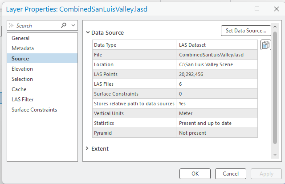Select the 'Not present' pyramid value
The width and height of the screenshot is (285, 184).
[217, 133]
